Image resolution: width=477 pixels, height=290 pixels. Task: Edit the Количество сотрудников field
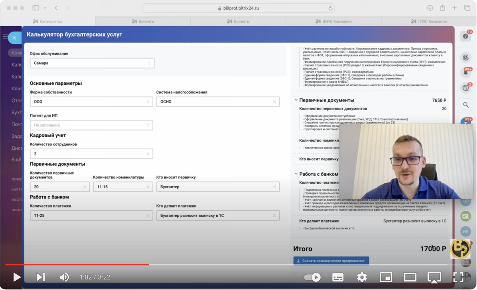pos(91,154)
